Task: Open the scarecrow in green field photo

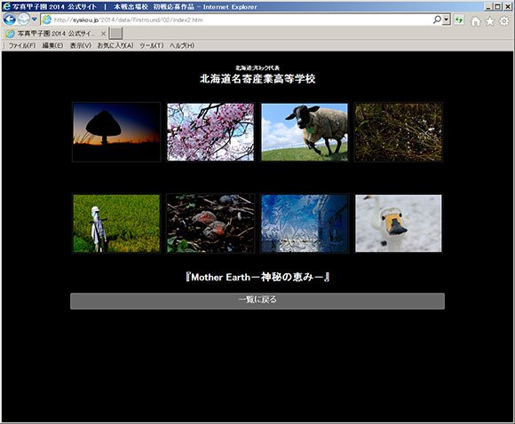Action: pyautogui.click(x=116, y=224)
